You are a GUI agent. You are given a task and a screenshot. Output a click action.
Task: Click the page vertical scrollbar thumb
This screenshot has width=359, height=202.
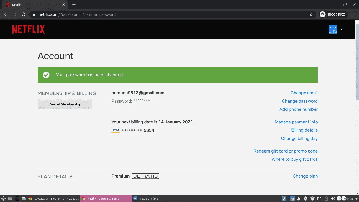pyautogui.click(x=357, y=61)
